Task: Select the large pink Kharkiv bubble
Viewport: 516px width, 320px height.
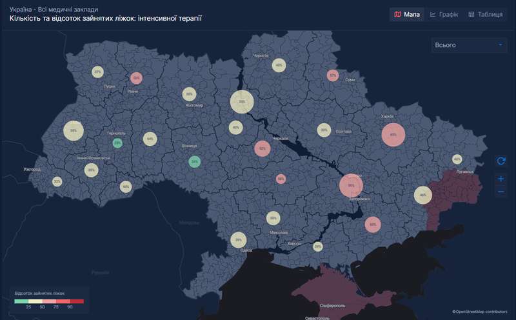Action: point(393,135)
